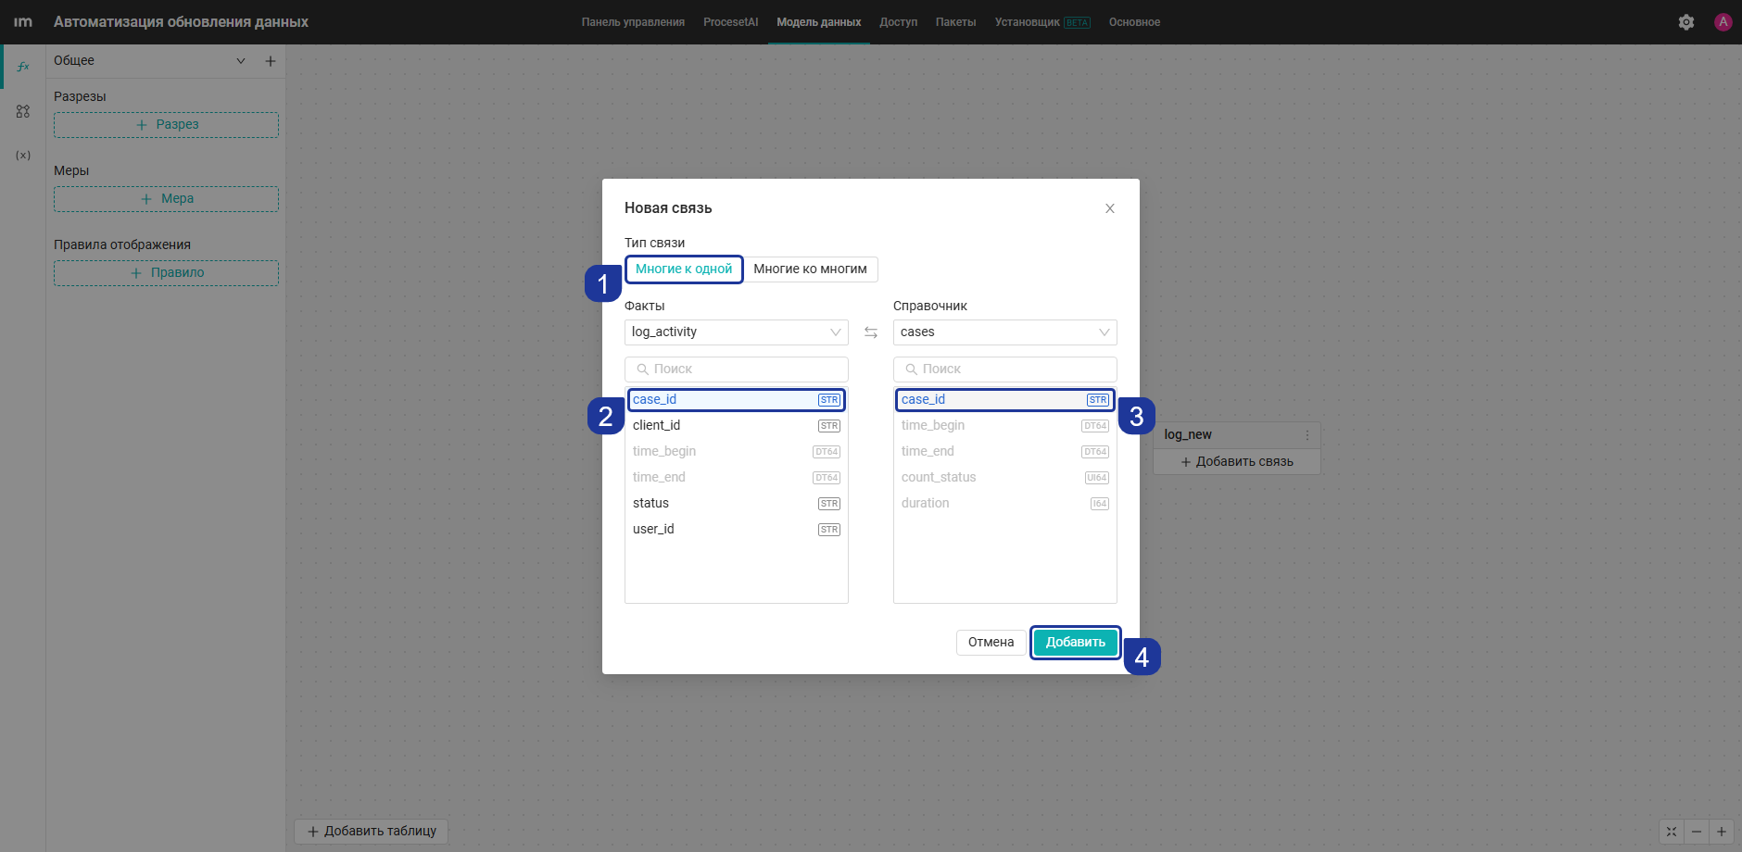Viewport: 1742px width, 852px height.
Task: Expand the Общее section chevron
Action: click(241, 61)
